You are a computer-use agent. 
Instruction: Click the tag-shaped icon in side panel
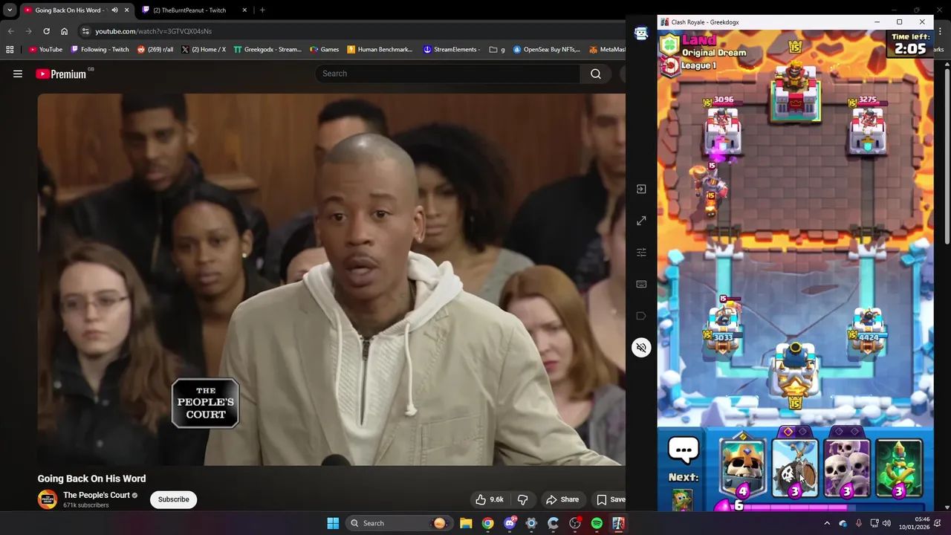(641, 316)
